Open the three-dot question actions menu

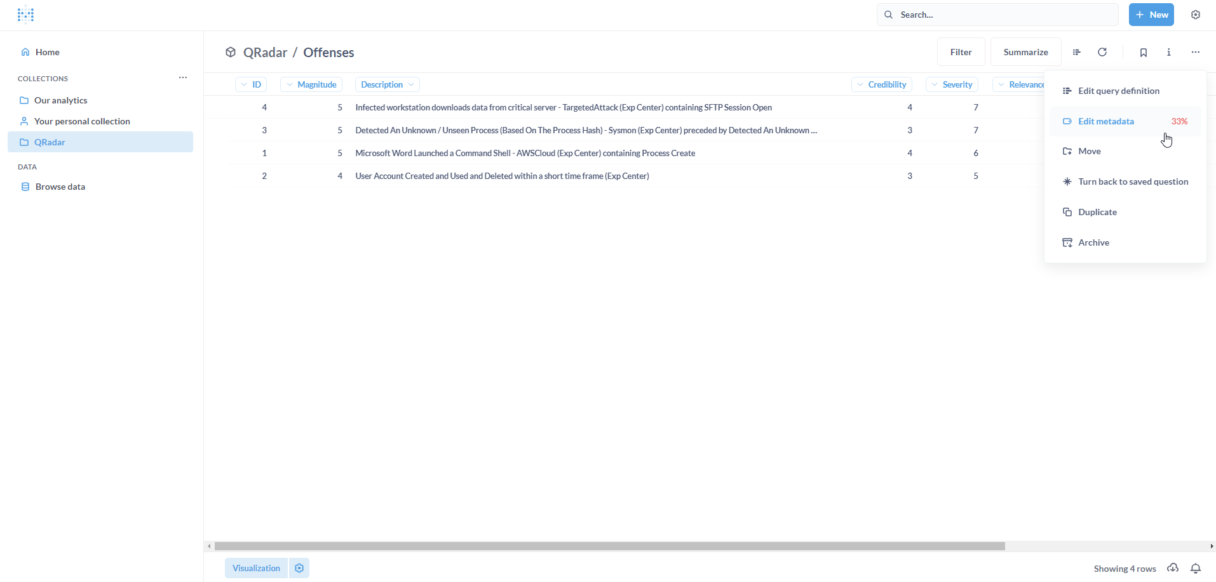point(1196,53)
